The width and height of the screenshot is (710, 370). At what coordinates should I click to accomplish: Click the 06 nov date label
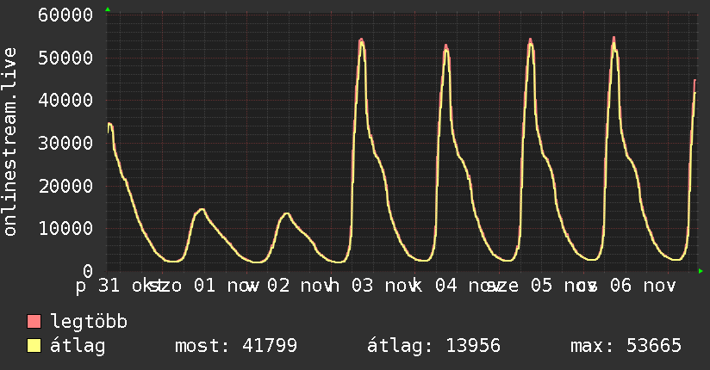pos(643,286)
